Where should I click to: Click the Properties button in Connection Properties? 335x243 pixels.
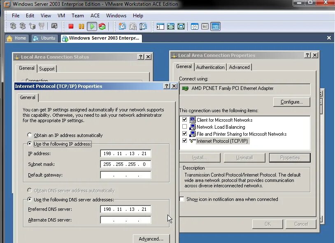point(290,158)
